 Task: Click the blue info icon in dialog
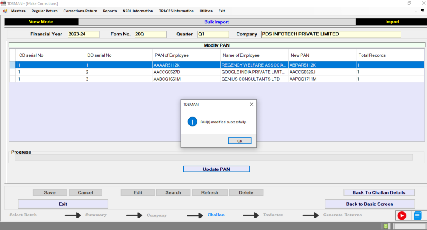[192, 122]
